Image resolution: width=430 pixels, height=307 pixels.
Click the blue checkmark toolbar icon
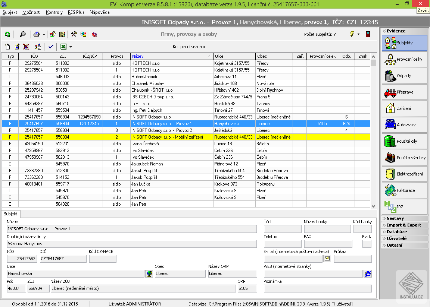point(51,47)
